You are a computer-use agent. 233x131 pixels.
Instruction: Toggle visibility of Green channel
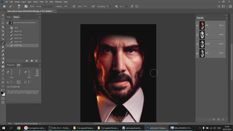tap(197, 44)
